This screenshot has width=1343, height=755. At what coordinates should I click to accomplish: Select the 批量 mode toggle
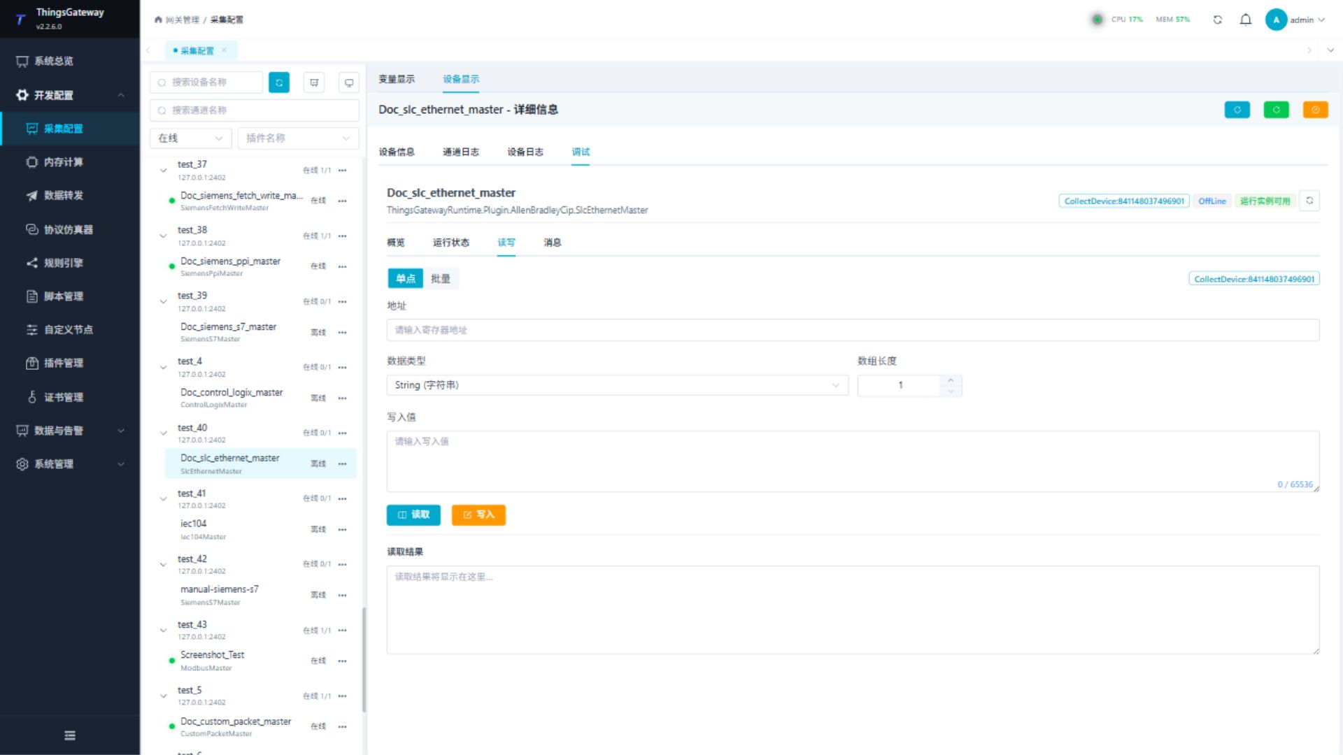click(x=441, y=278)
